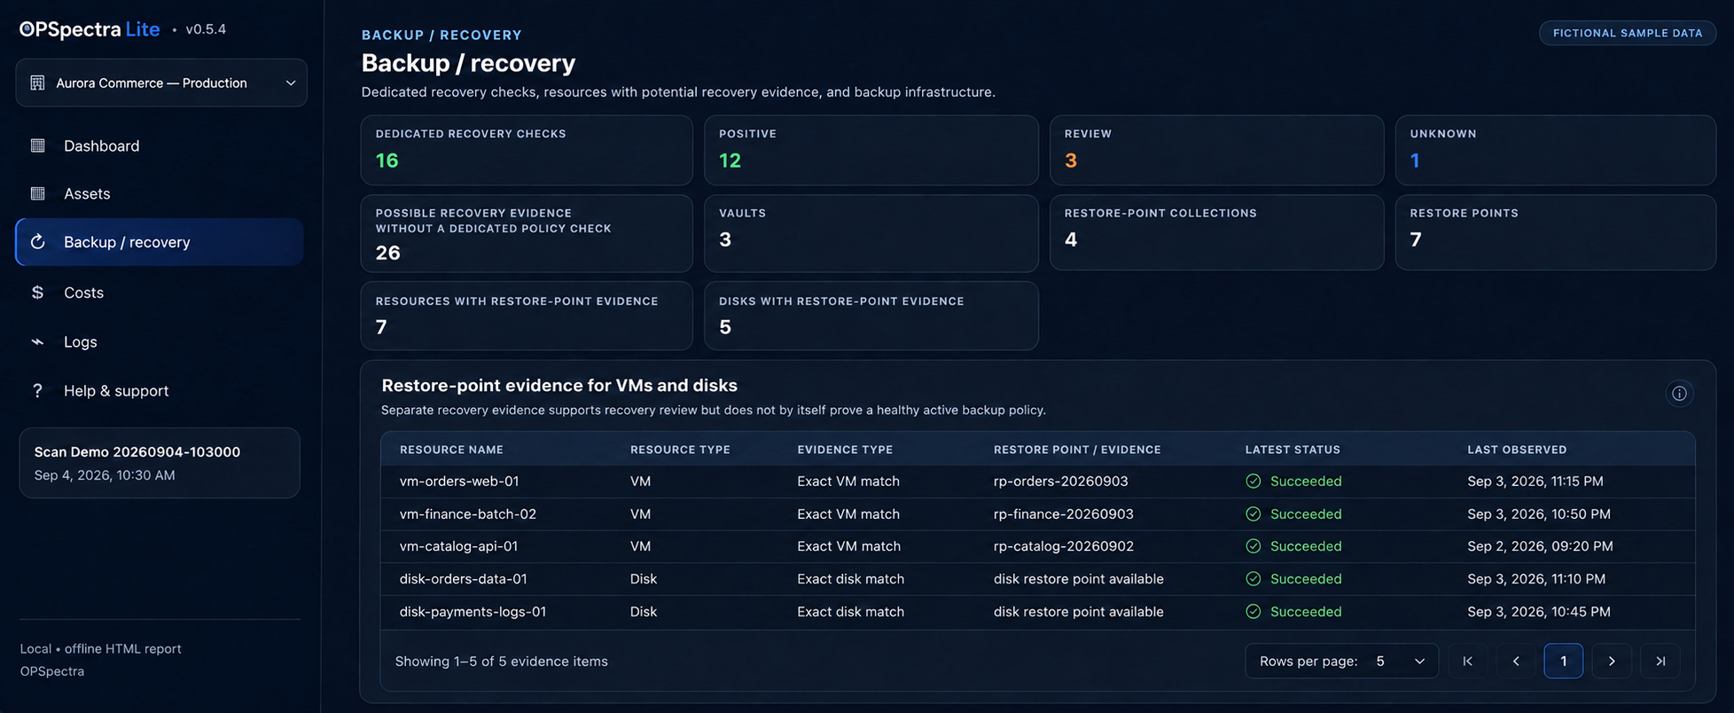
Task: Click the Backup / recovery refresh icon
Action: (x=37, y=242)
